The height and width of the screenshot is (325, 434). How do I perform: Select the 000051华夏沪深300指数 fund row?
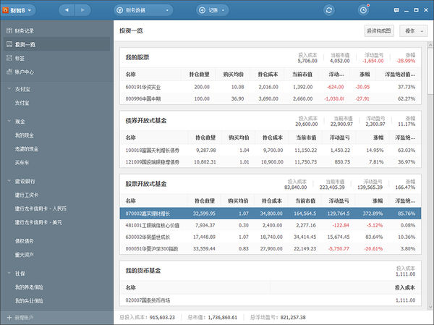tap(271, 248)
